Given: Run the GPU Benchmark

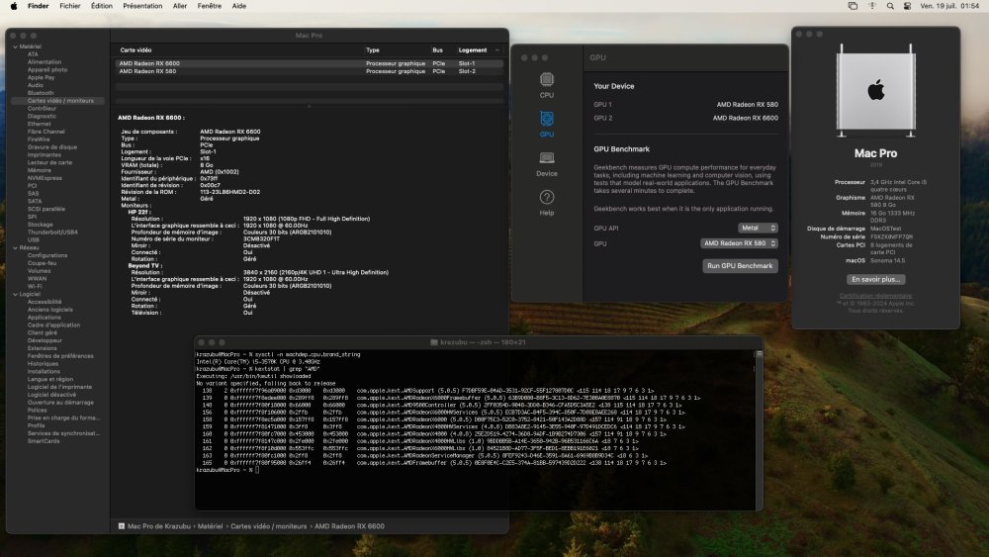Looking at the screenshot, I should 740,266.
